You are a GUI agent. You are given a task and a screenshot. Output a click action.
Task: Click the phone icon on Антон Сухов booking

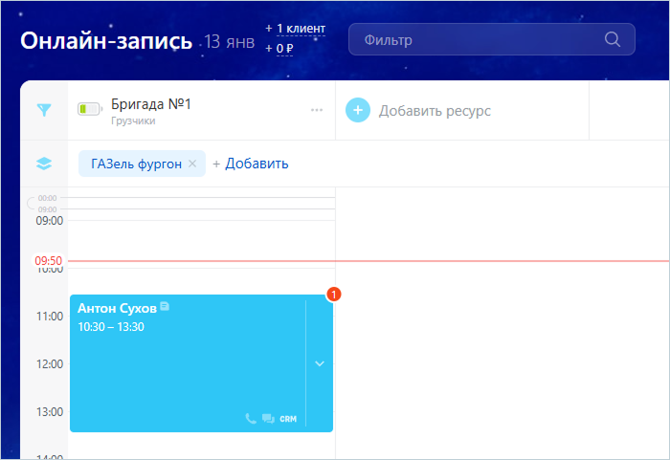[x=251, y=419]
